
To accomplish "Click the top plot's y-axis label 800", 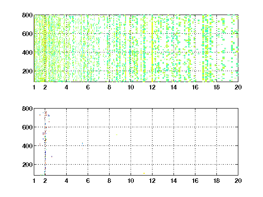I will pos(27,15).
